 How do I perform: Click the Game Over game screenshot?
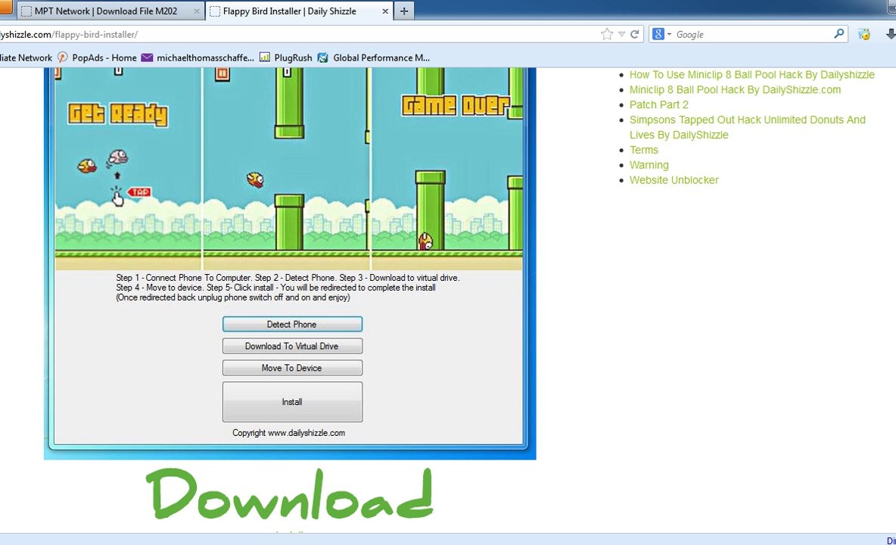pyautogui.click(x=446, y=169)
